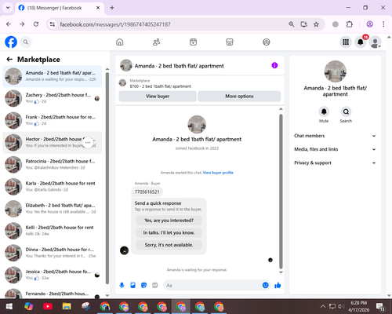Open the browser extensions puzzle icon
The height and width of the screenshot is (314, 392).
350,24
